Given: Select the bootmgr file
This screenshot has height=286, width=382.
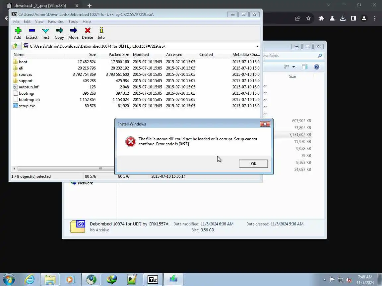Looking at the screenshot, I should 135,93.
